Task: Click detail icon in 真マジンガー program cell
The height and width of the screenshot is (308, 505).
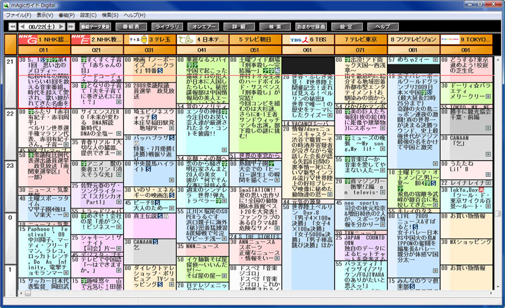Action: click(383, 192)
